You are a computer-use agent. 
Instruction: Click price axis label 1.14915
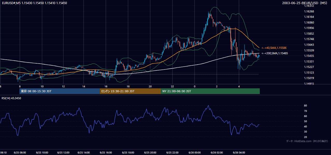point(309,84)
